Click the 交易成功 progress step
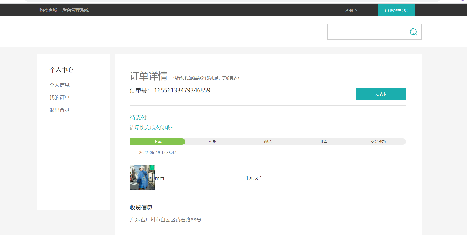This screenshot has height=235, width=467. tap(378, 142)
